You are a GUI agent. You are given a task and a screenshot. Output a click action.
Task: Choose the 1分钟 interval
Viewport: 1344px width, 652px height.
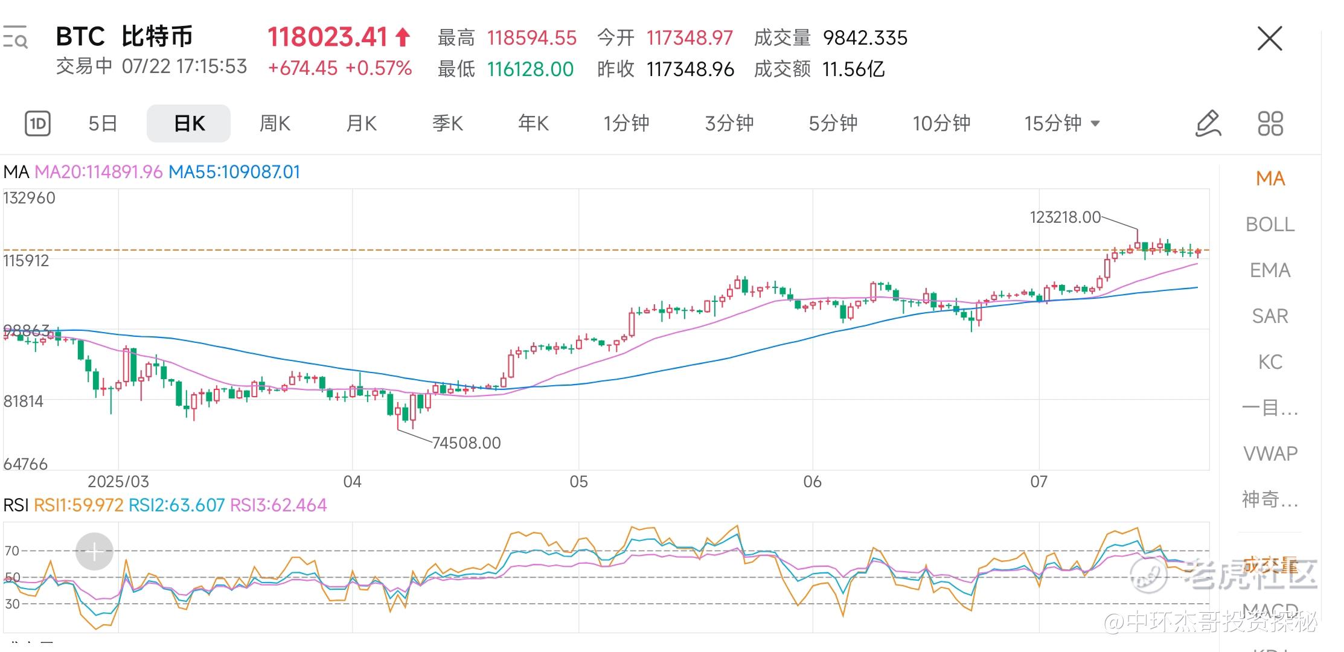626,124
